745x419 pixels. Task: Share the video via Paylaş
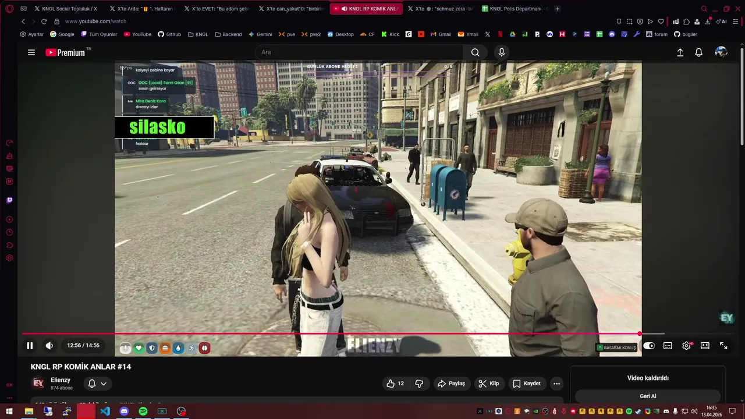pyautogui.click(x=451, y=384)
